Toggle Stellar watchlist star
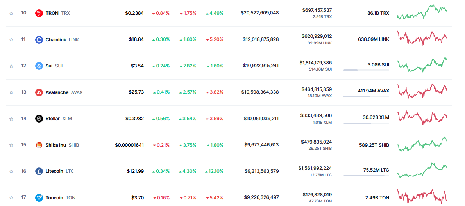The height and width of the screenshot is (206, 465). tap(11, 119)
